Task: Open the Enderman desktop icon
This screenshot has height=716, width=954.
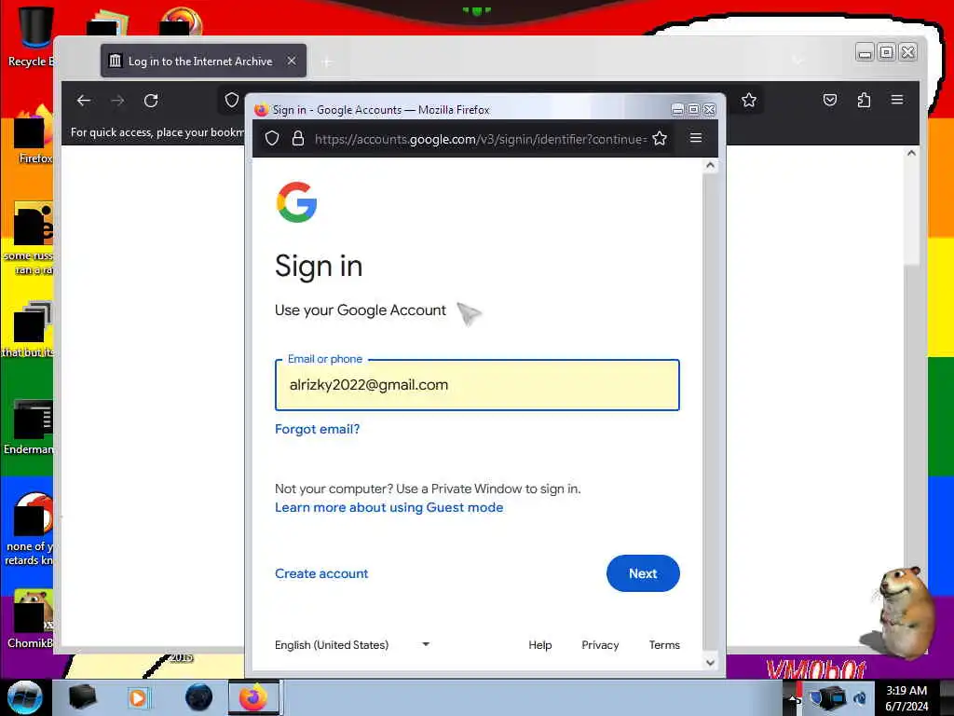Action: (31, 427)
